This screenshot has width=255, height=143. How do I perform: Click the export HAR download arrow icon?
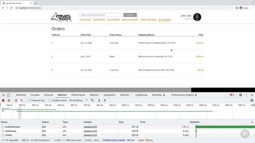(105, 100)
